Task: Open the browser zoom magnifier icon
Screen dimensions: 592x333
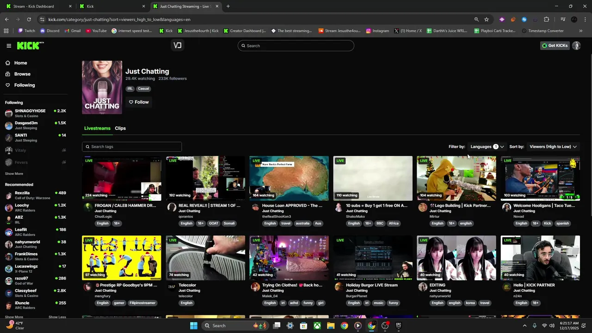Action: (x=476, y=19)
